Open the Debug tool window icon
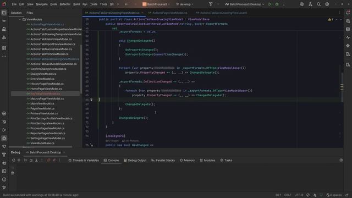The image size is (352, 198). point(4,138)
